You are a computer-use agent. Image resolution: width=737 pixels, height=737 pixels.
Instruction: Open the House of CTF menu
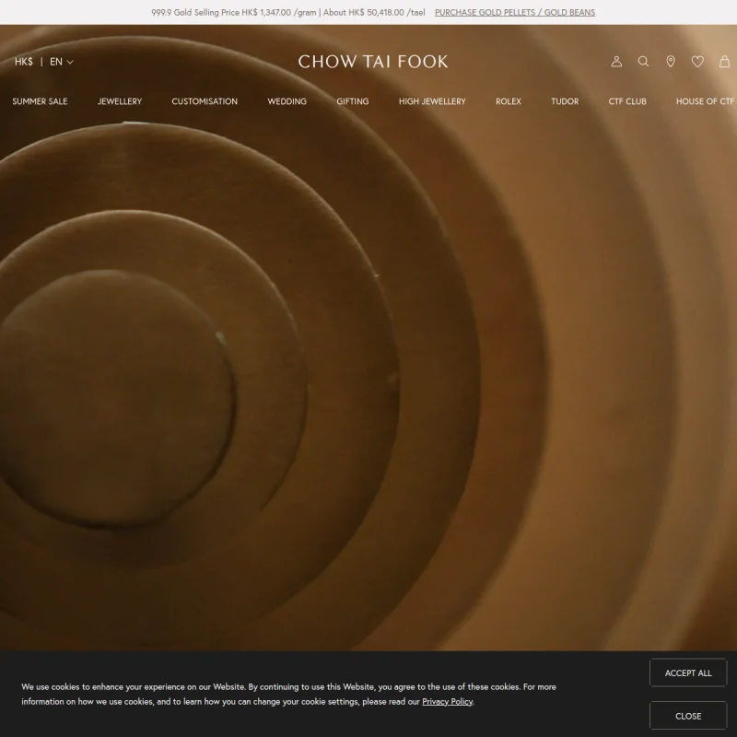(x=705, y=101)
